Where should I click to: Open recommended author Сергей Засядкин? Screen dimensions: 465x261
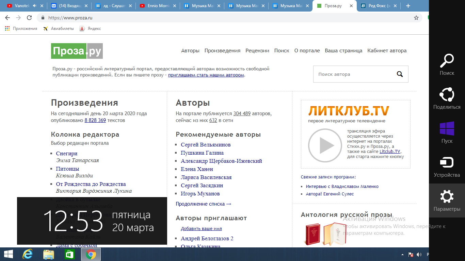point(202,186)
